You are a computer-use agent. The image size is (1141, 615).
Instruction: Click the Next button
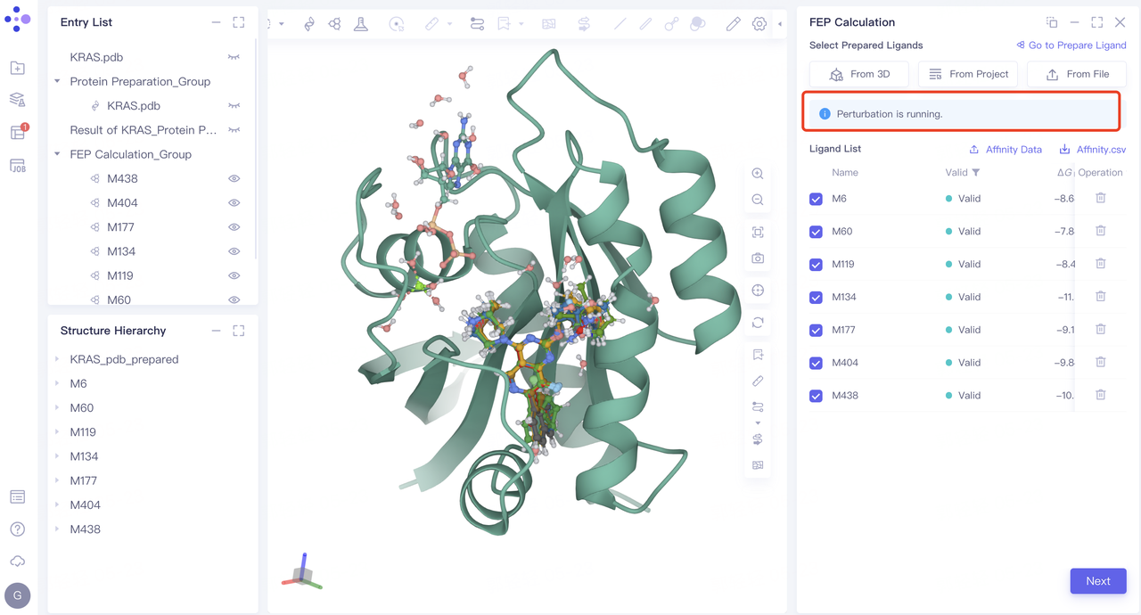[1097, 581]
